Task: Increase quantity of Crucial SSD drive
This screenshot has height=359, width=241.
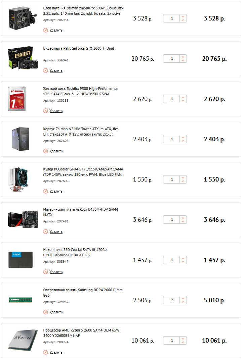Action: (x=183, y=258)
